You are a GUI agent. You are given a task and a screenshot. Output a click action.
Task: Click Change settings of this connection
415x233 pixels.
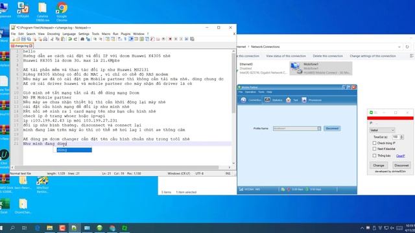373,56
